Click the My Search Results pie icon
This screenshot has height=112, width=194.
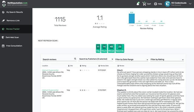click(3, 12)
